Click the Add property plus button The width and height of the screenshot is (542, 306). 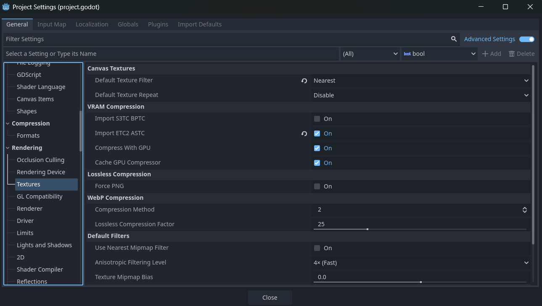492,54
